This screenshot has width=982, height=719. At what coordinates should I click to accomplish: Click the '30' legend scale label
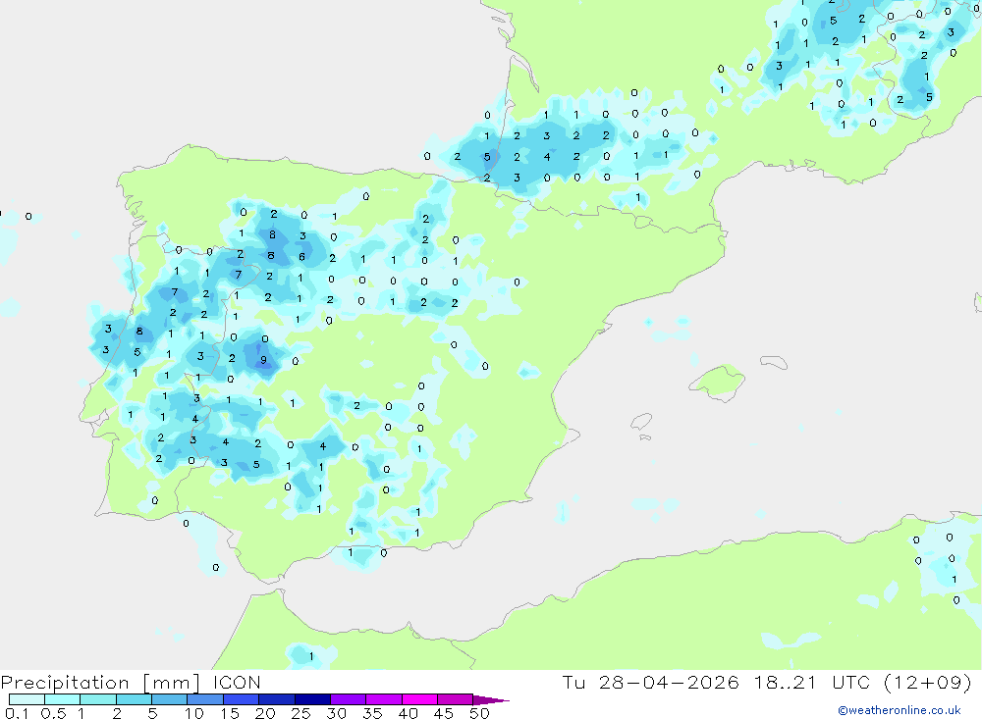point(337,713)
